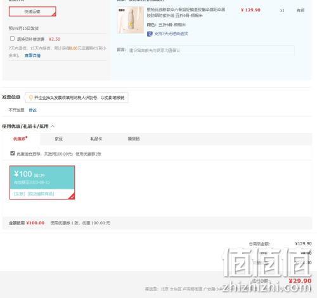Open the 查看详情 link
This screenshot has width=317, height=298.
[32, 55]
